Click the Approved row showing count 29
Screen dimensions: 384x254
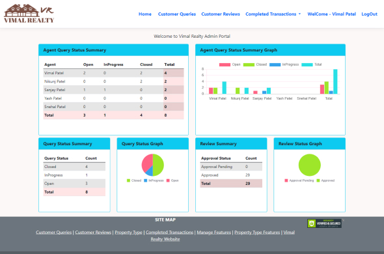coord(231,175)
